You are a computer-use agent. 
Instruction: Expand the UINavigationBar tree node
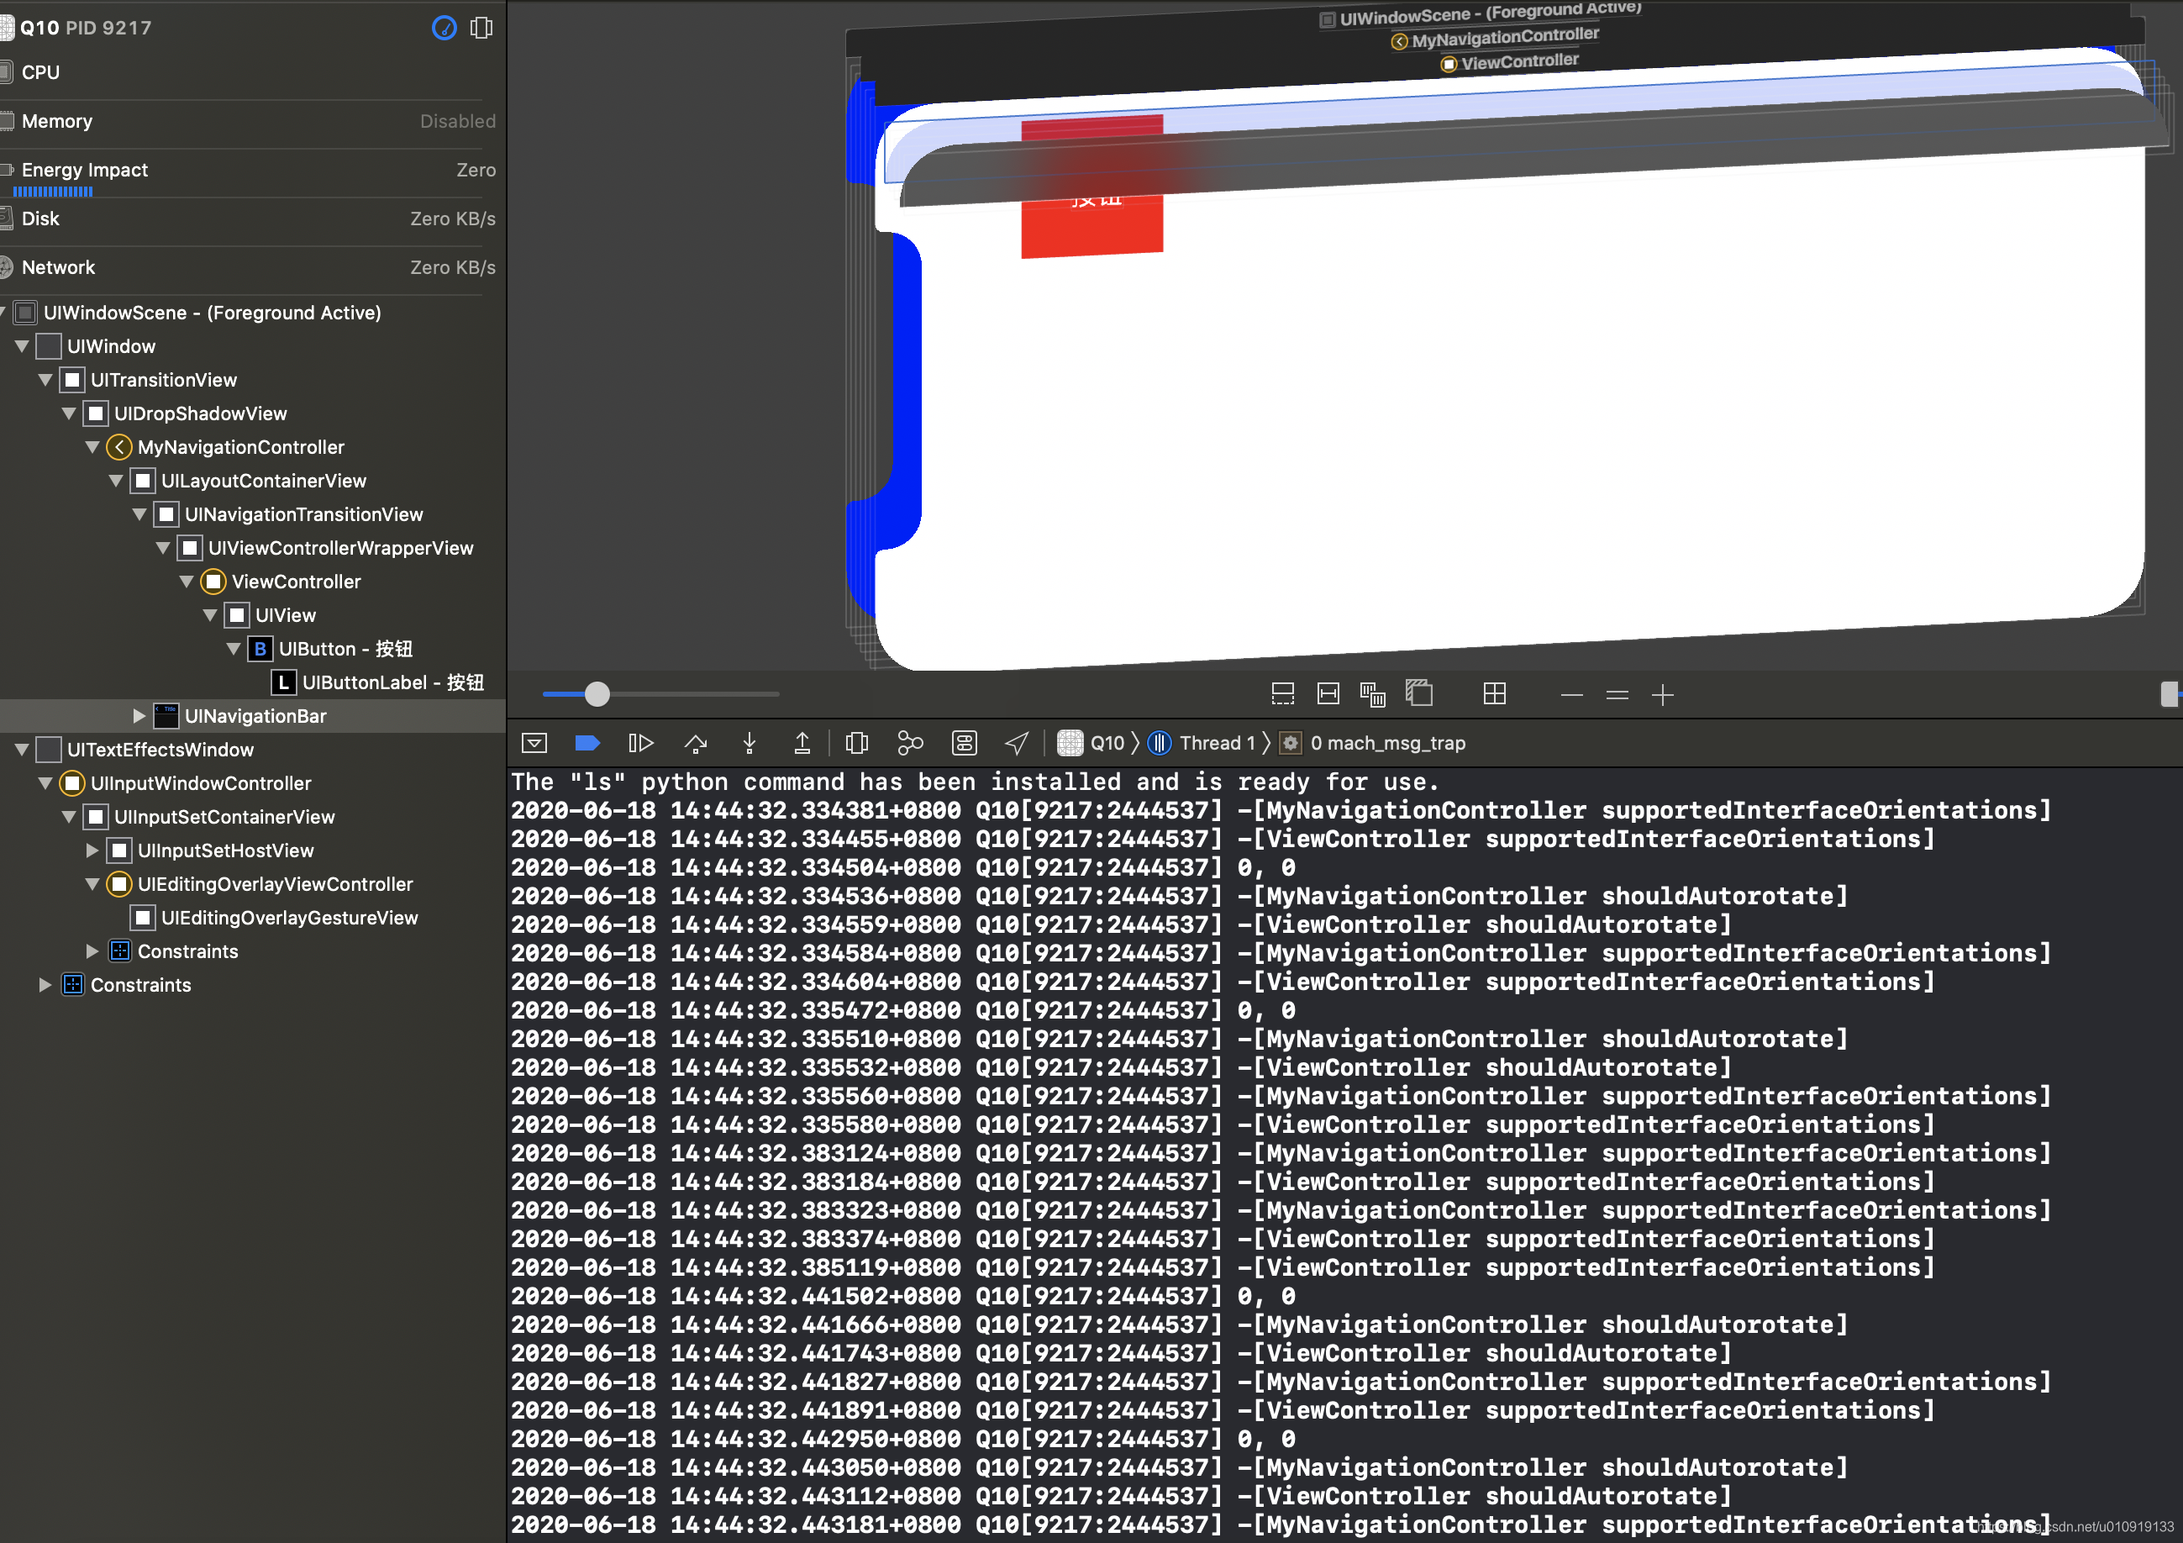[x=139, y=716]
